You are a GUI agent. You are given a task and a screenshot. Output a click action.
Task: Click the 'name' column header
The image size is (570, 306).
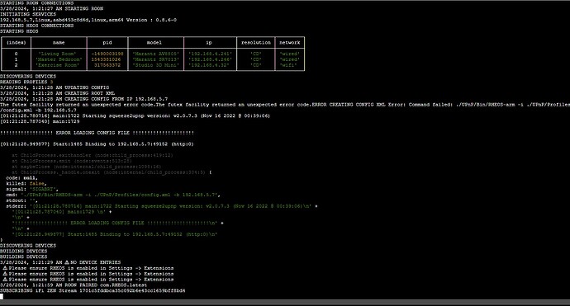[59, 42]
